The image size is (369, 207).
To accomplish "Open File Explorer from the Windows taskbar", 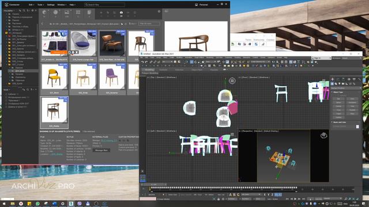I will point(13,204).
